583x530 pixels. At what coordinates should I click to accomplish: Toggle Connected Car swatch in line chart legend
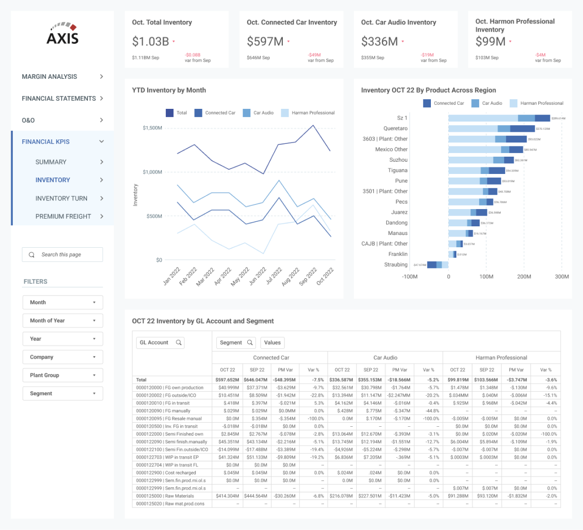(198, 112)
